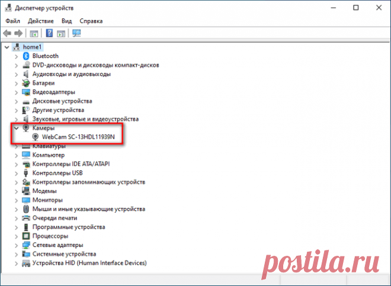
Task: Expand the Bluetooth category
Action: pyautogui.click(x=17, y=56)
